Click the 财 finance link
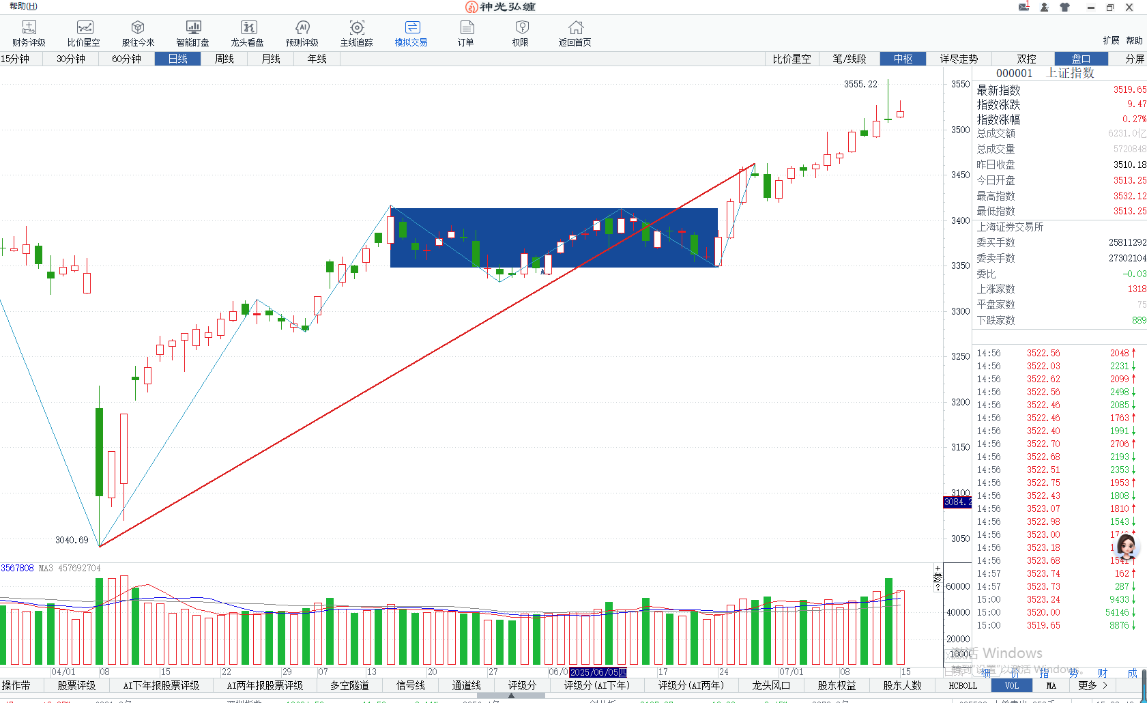This screenshot has height=703, width=1147. [1103, 672]
